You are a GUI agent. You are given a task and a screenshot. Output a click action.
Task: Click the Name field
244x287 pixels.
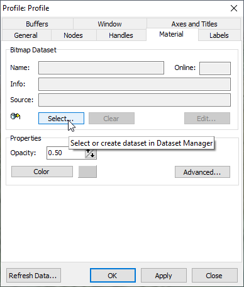coord(101,67)
